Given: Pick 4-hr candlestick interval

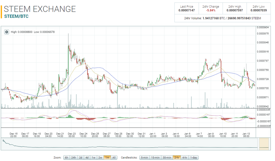Looking at the screenshot, I should click(185, 158).
